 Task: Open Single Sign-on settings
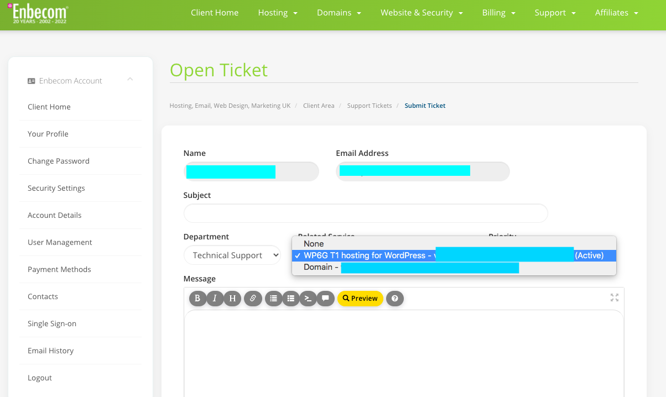coord(52,323)
